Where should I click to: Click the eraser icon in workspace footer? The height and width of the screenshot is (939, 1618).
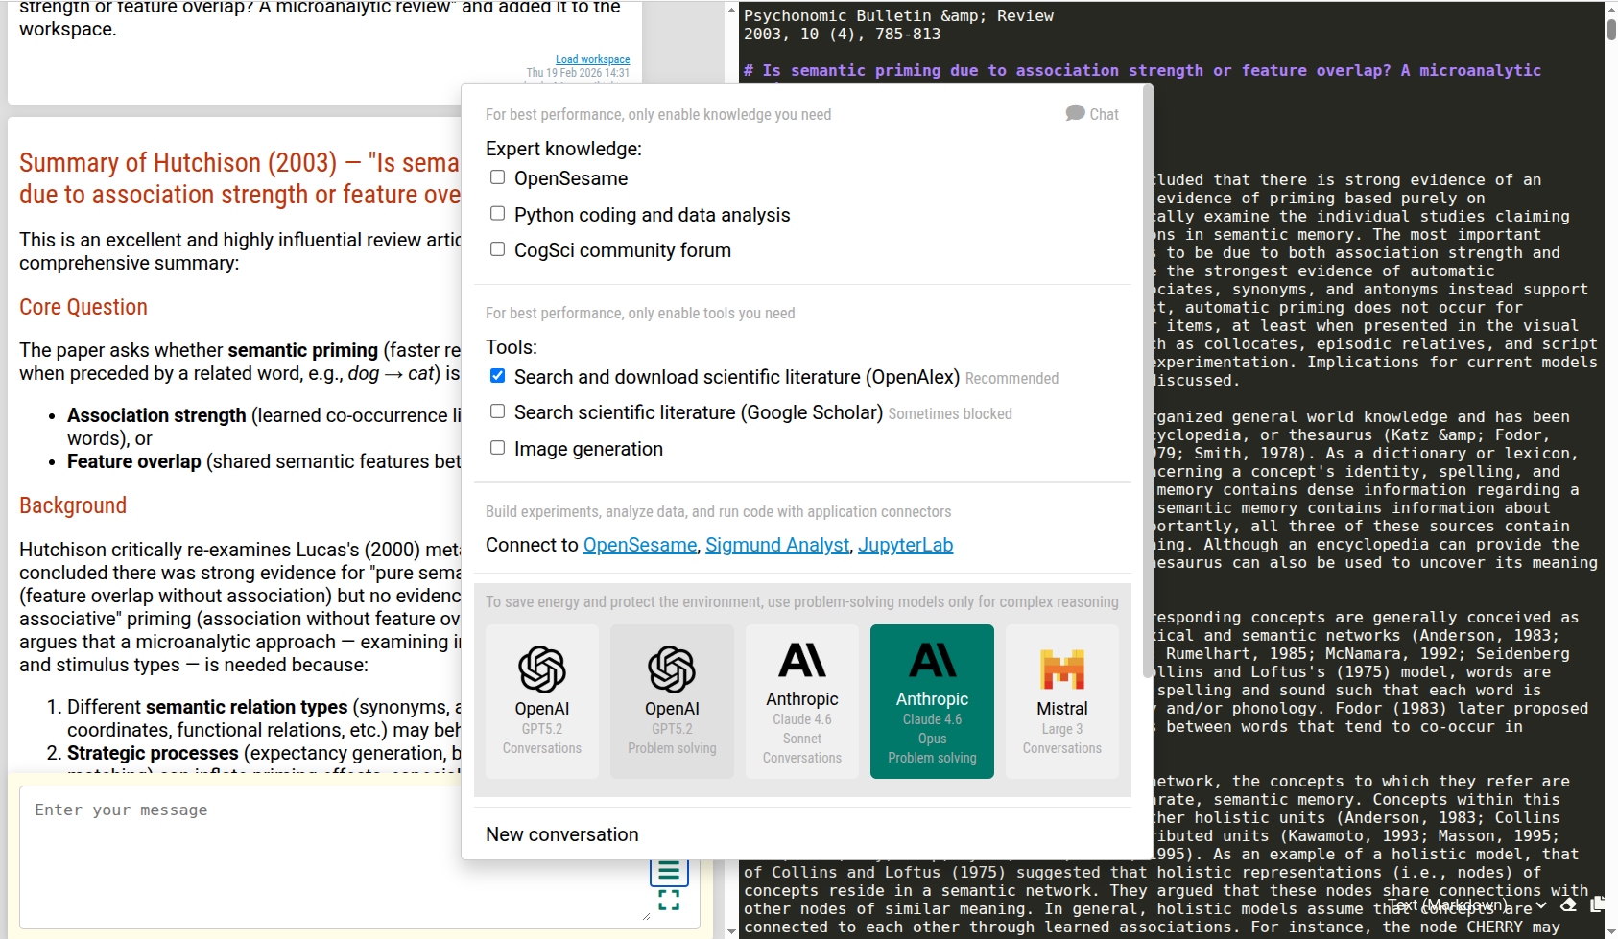click(x=1568, y=904)
